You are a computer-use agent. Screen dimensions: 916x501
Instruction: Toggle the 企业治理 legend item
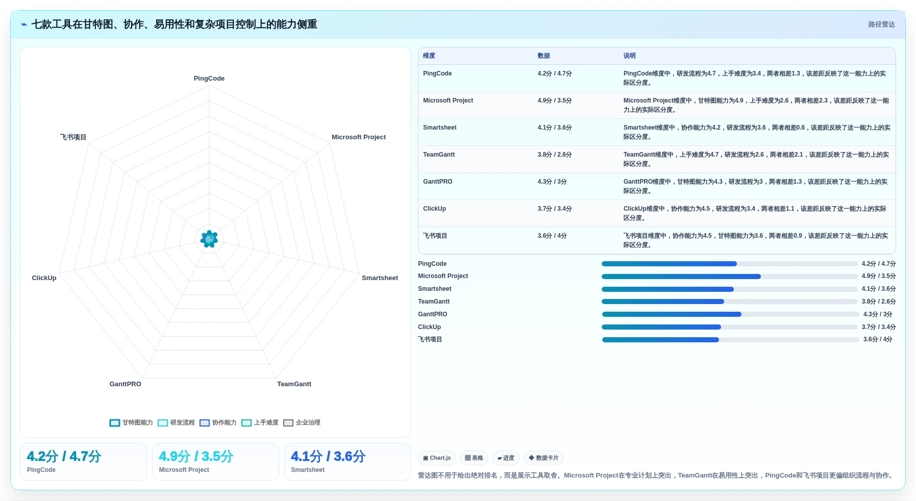pos(302,422)
